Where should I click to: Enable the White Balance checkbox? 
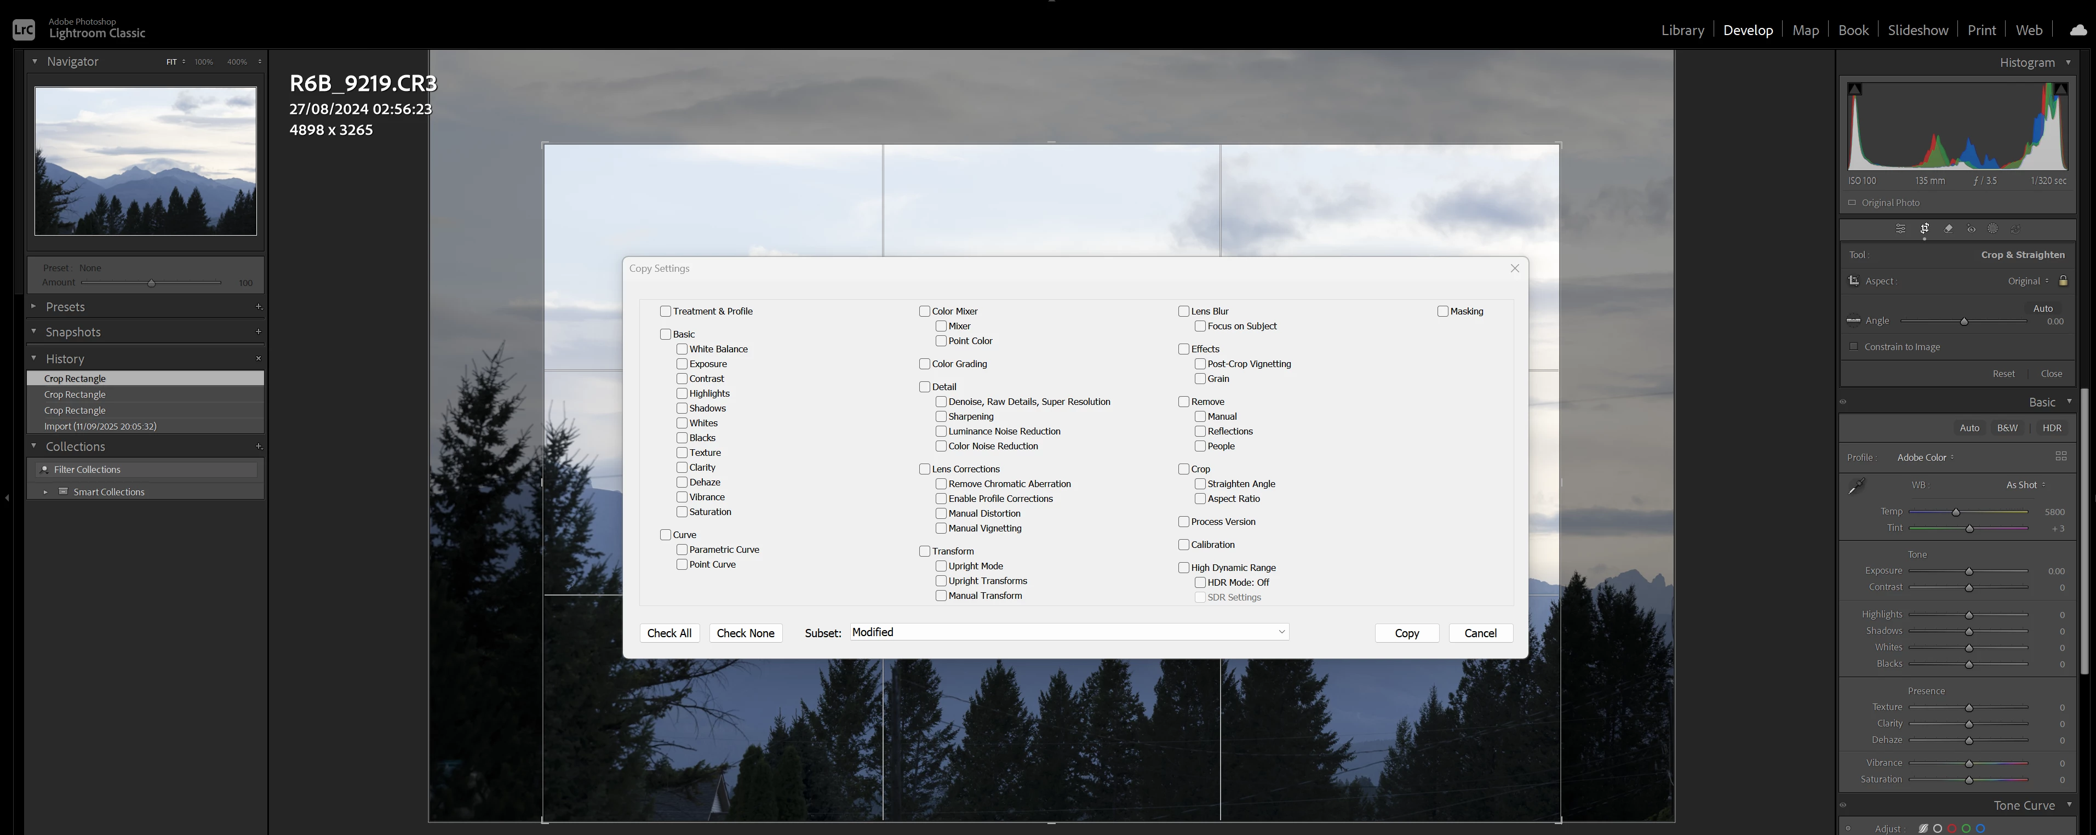pos(682,349)
